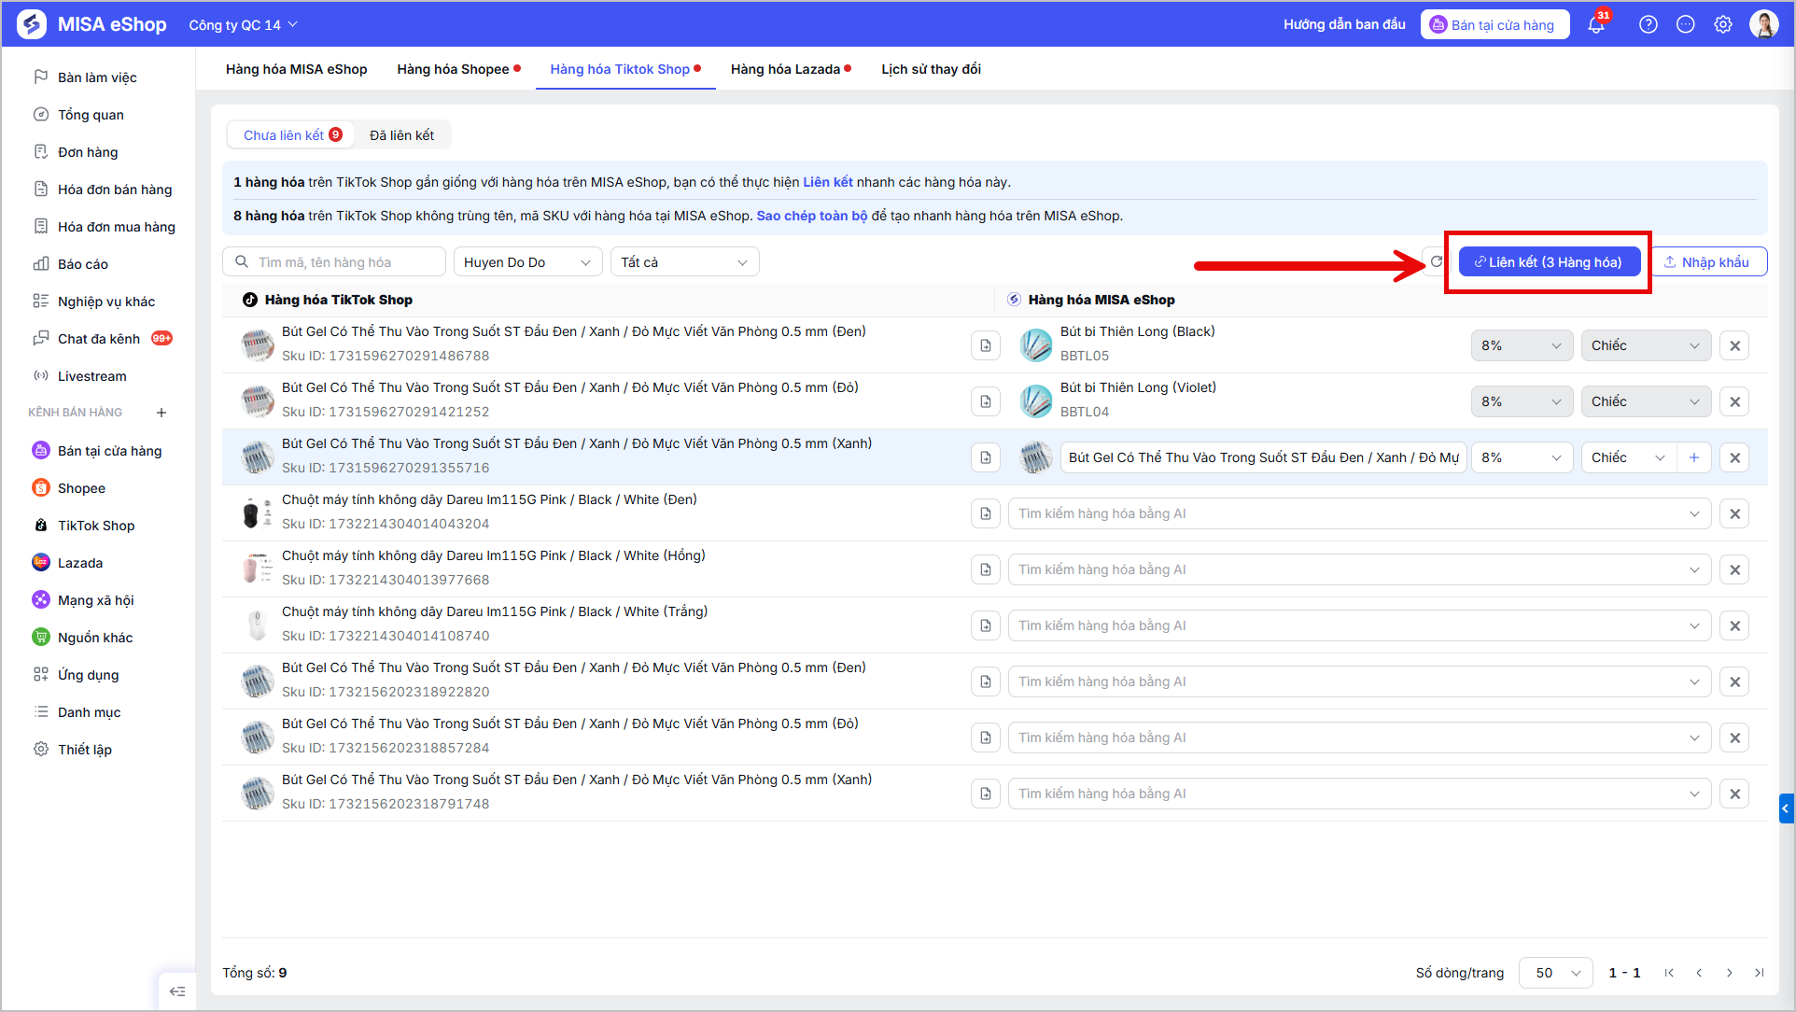Switch to Hàng hóa Shopee tab
The width and height of the screenshot is (1796, 1012).
pyautogui.click(x=458, y=69)
